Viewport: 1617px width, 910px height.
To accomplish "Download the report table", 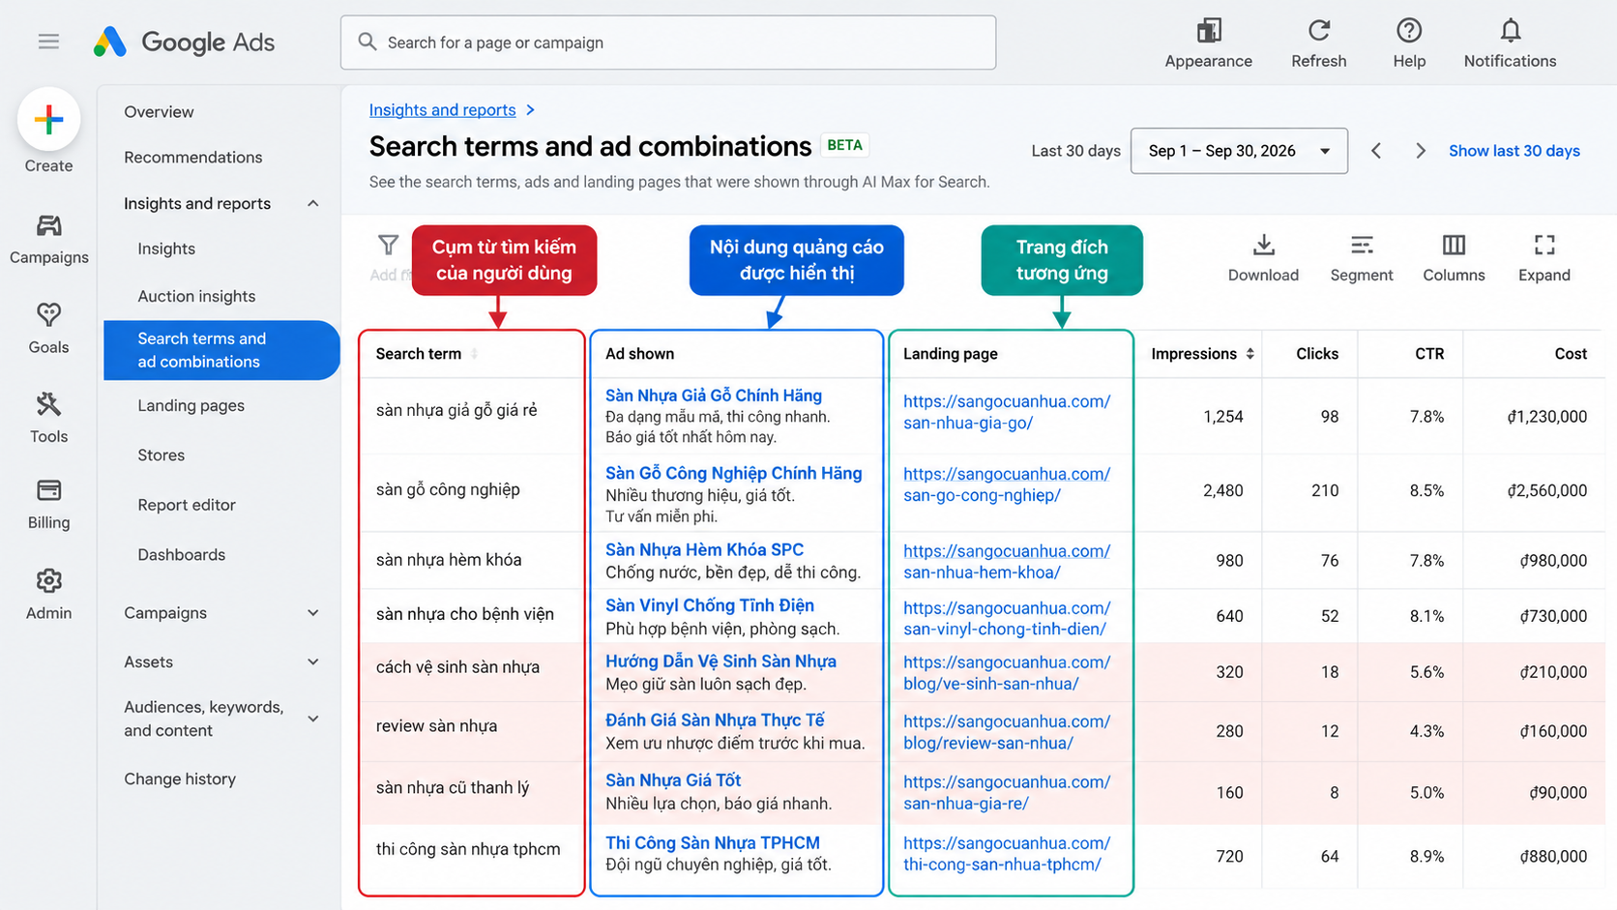I will pos(1263,258).
